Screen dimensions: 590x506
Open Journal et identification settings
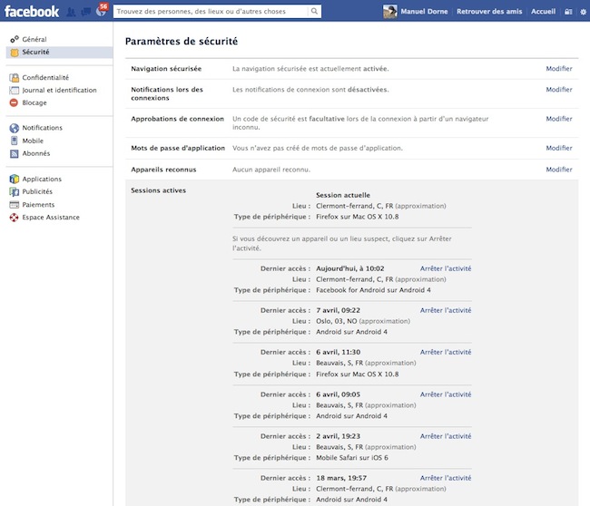[59, 90]
